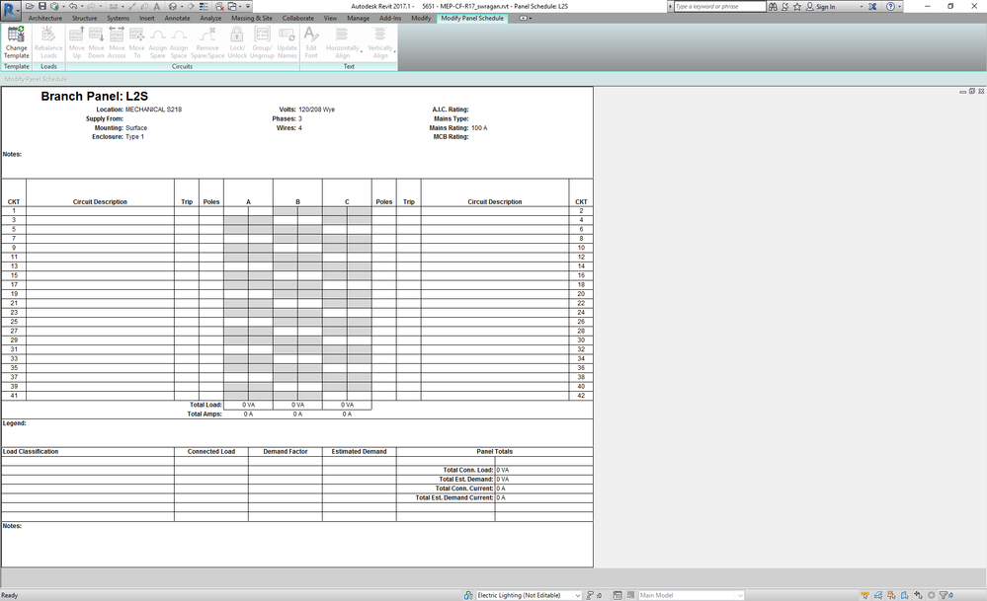Click the Default 3D View icon
The width and height of the screenshot is (987, 601).
point(173,6)
